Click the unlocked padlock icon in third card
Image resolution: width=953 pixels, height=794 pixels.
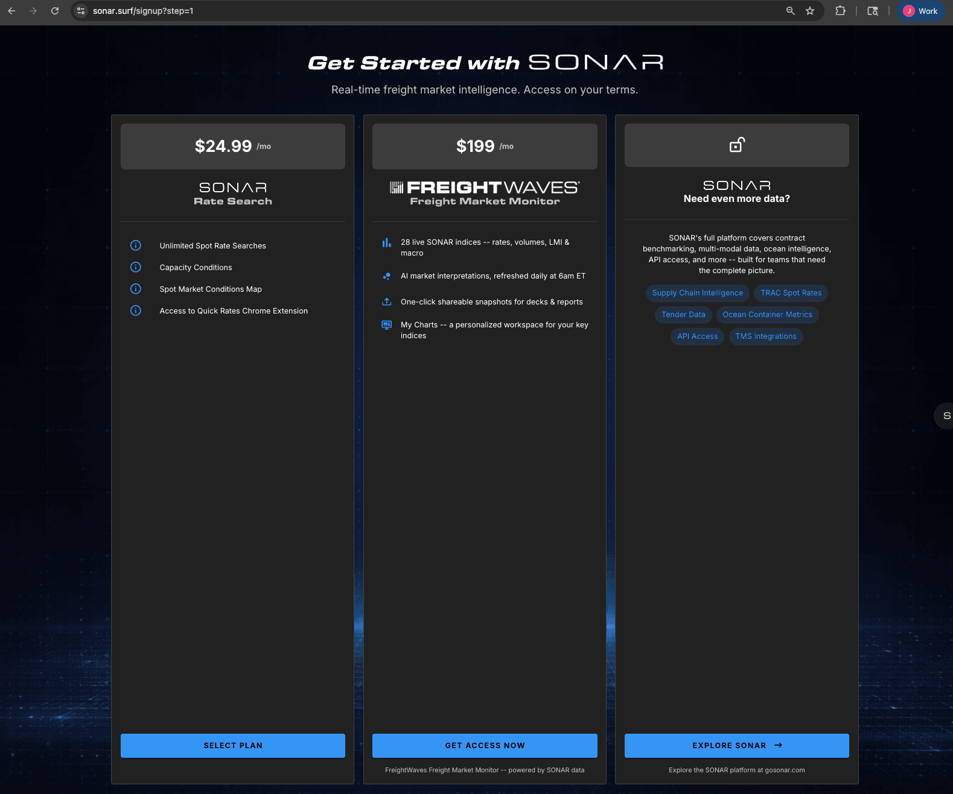[x=737, y=145]
